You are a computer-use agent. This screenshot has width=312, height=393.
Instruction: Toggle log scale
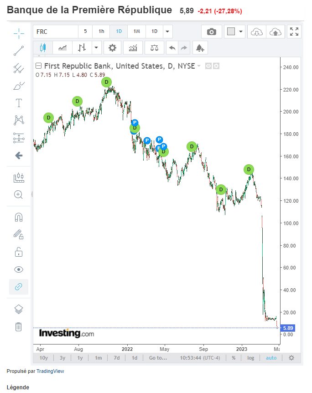tap(250, 358)
